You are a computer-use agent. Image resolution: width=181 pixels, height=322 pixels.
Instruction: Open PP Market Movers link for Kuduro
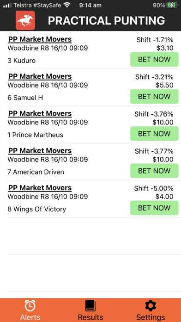tap(40, 39)
